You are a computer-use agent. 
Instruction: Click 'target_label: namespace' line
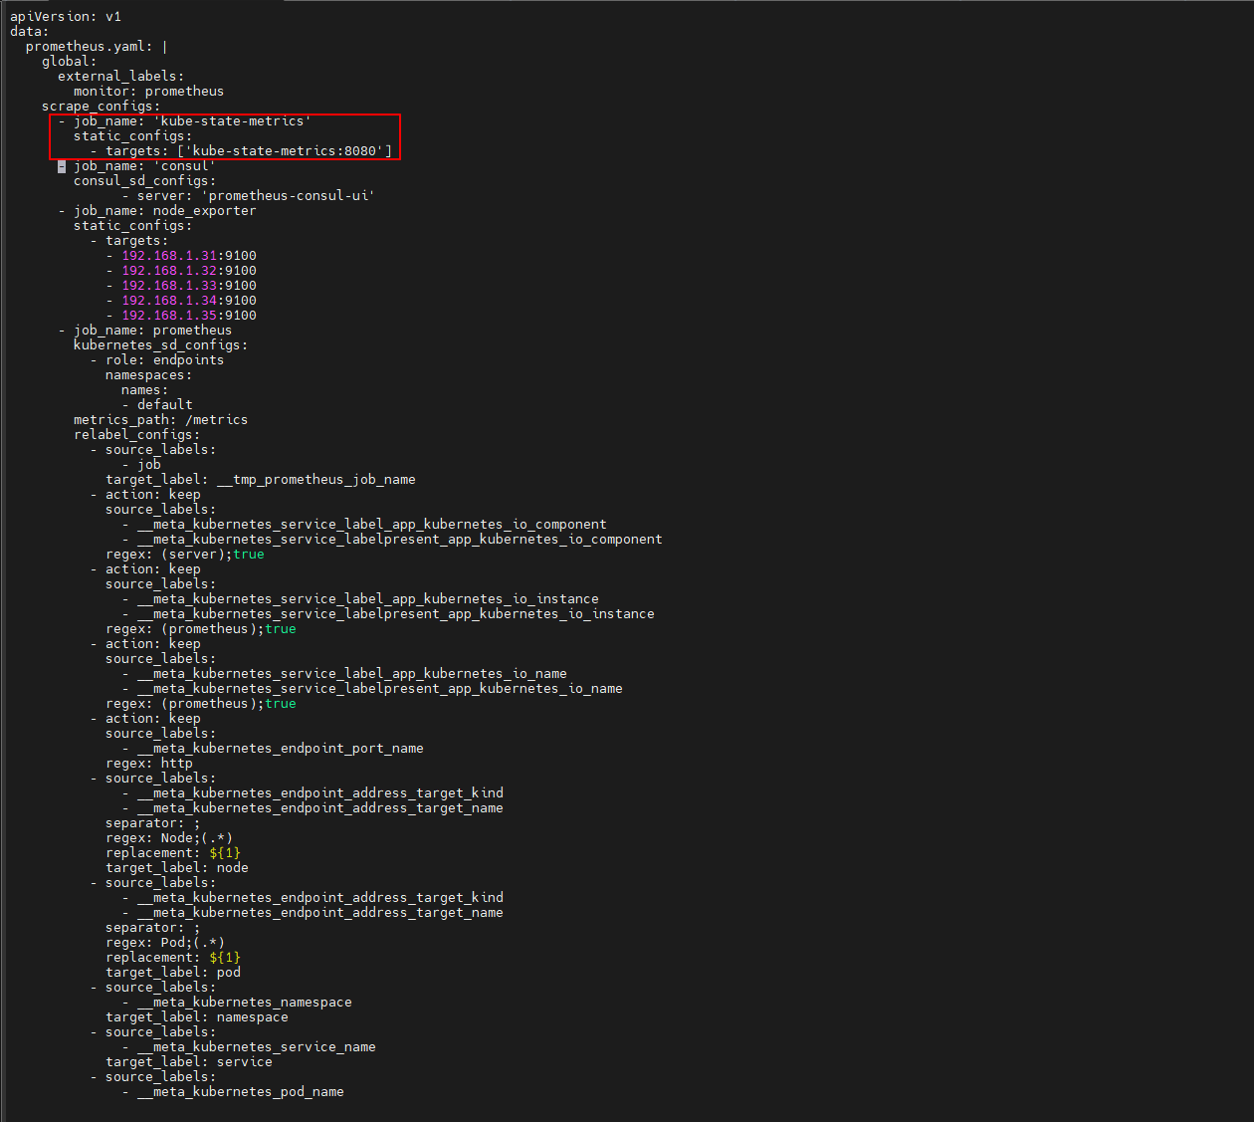click(x=197, y=1017)
